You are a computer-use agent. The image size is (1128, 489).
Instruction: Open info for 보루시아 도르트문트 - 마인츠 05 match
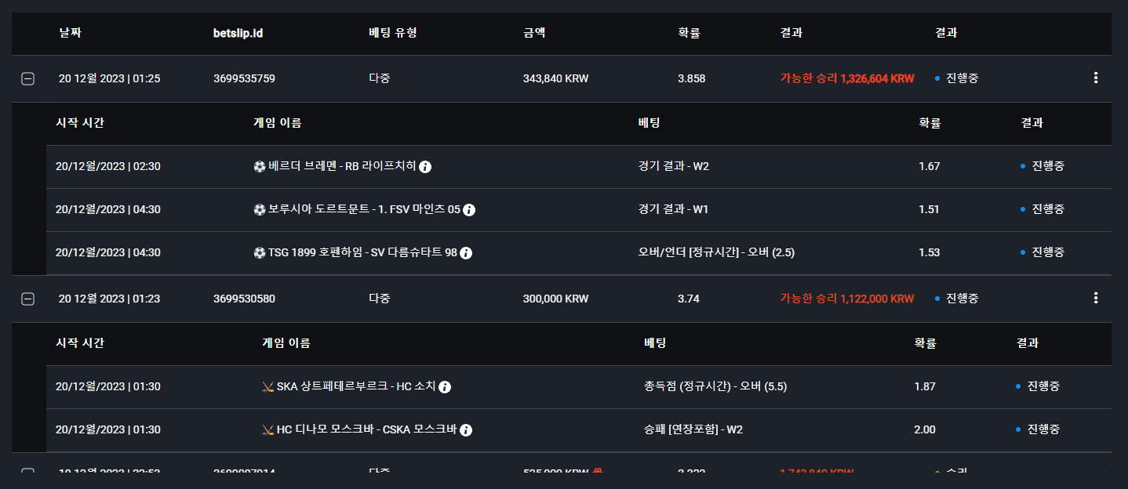(x=469, y=210)
